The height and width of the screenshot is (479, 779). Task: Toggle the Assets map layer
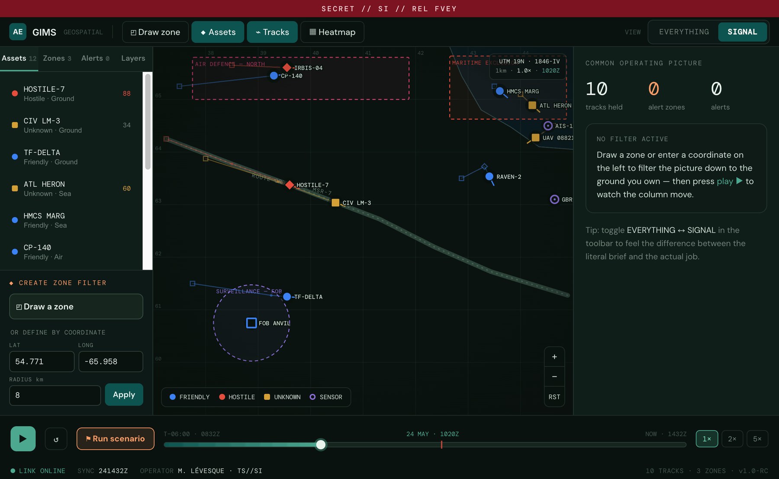tap(218, 32)
